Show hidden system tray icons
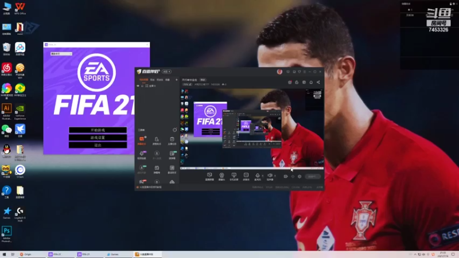 (415, 255)
